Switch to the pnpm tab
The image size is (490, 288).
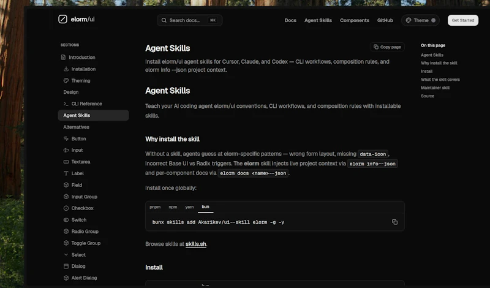[x=155, y=207]
